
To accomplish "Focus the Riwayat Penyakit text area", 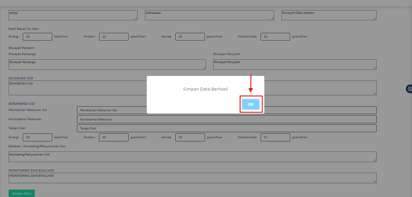I will coord(294,65).
